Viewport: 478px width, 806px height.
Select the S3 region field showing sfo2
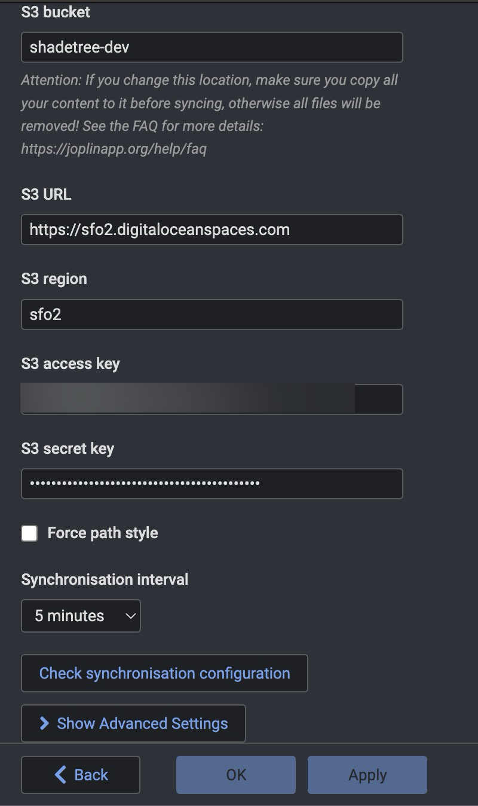(x=212, y=315)
